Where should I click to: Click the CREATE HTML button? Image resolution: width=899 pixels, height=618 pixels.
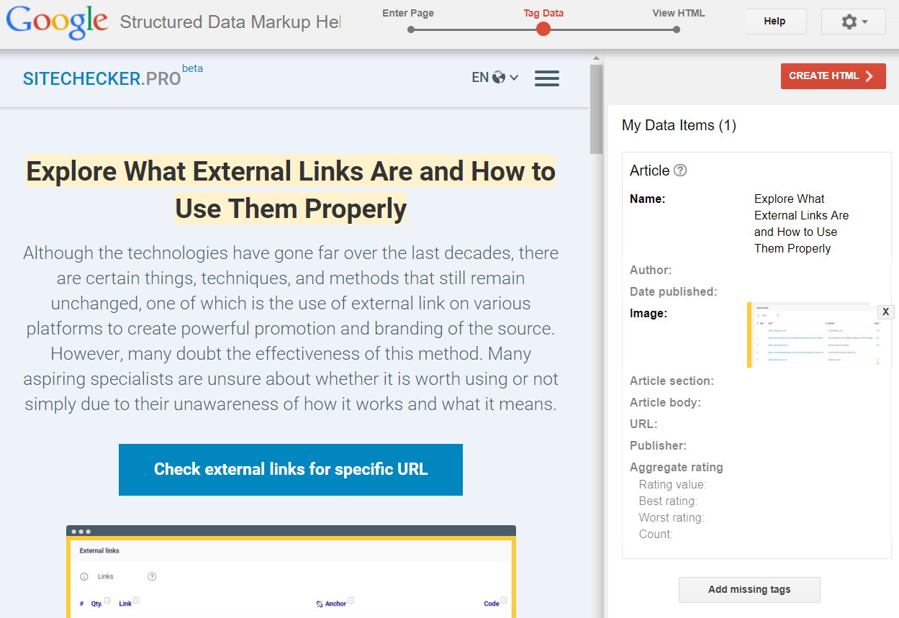(x=833, y=76)
